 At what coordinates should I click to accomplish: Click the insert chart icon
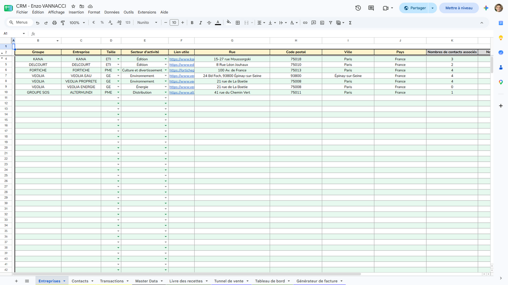coord(322,23)
